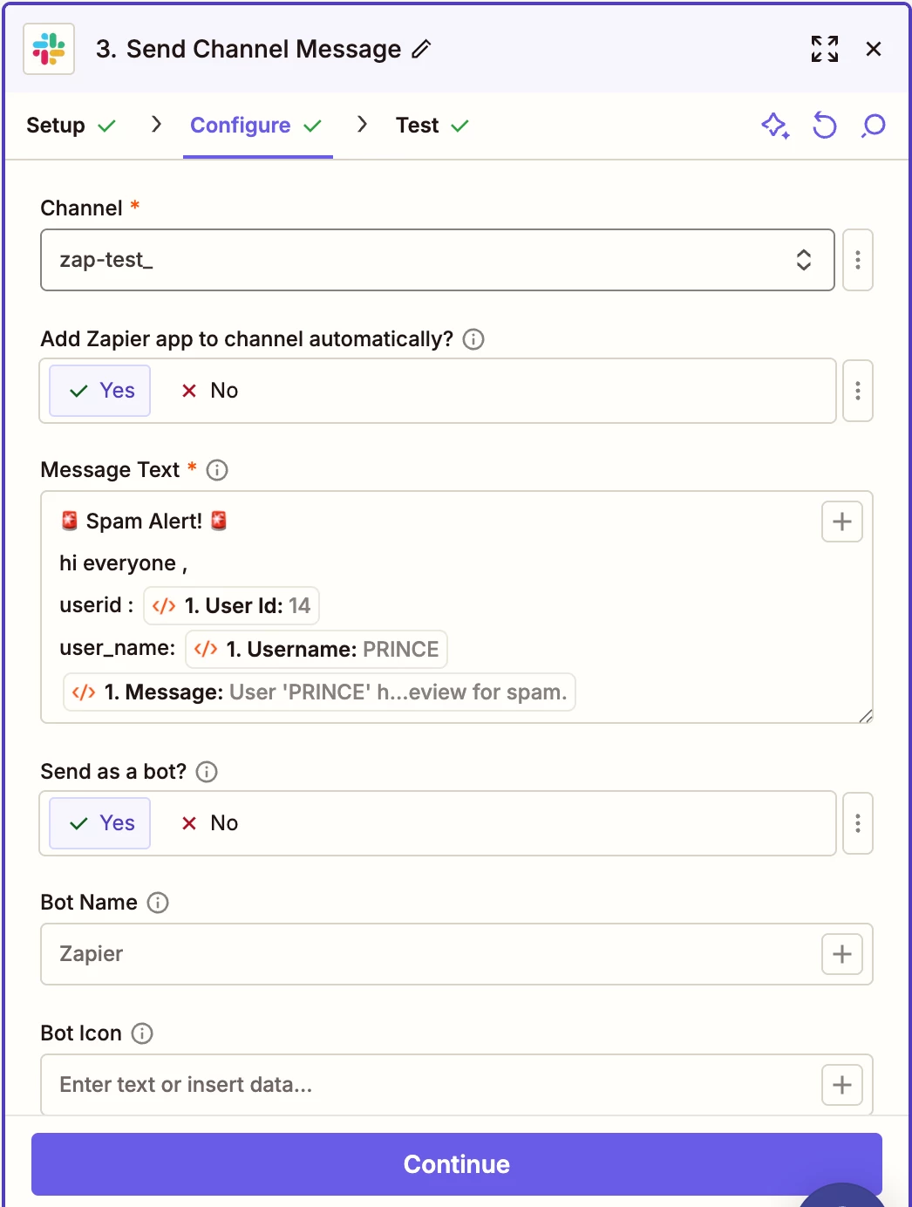Viewport: 912px width, 1207px height.
Task: Click the undo/refresh arrow icon
Action: tap(824, 126)
